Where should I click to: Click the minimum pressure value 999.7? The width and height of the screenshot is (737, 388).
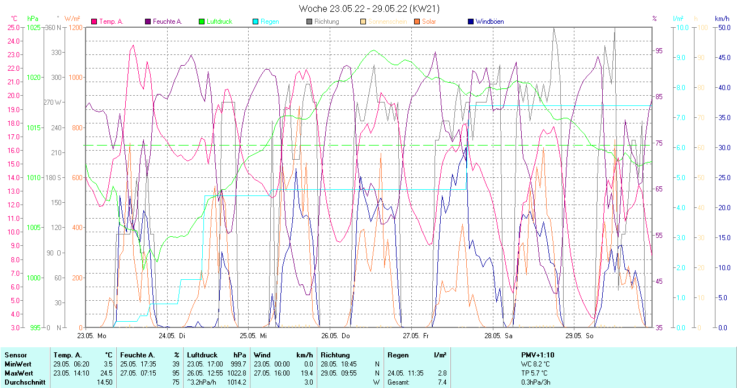238,364
